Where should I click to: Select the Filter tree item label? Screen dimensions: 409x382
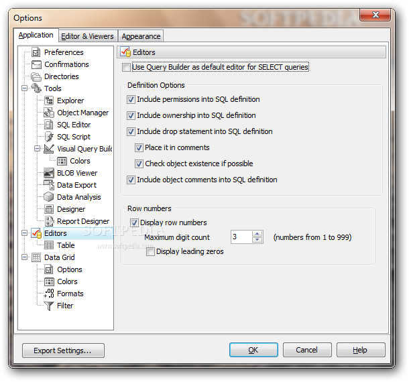[x=65, y=306]
